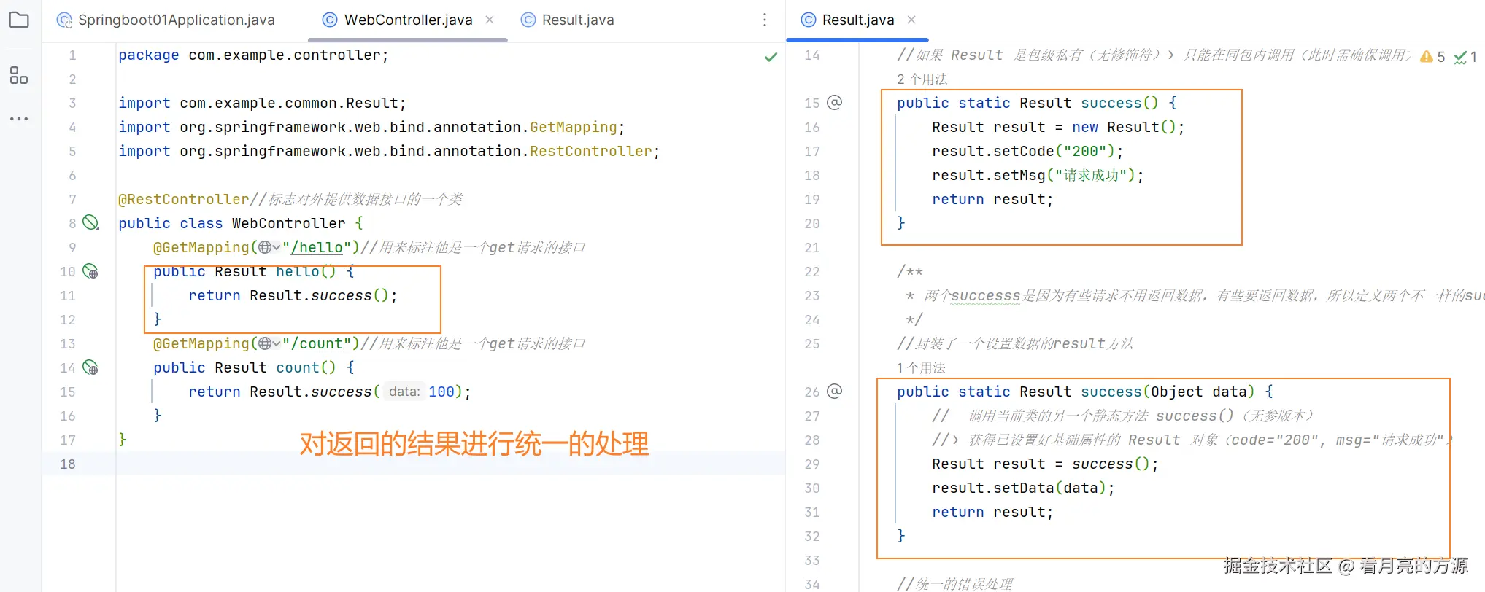Open tab options vertical dots menu
This screenshot has width=1485, height=592.
pyautogui.click(x=765, y=20)
